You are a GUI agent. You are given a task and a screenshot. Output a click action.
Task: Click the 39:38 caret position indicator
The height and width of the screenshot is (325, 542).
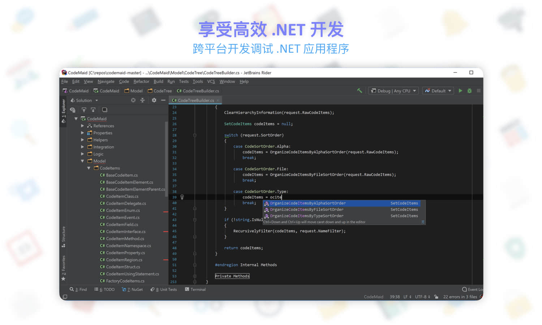click(x=395, y=297)
